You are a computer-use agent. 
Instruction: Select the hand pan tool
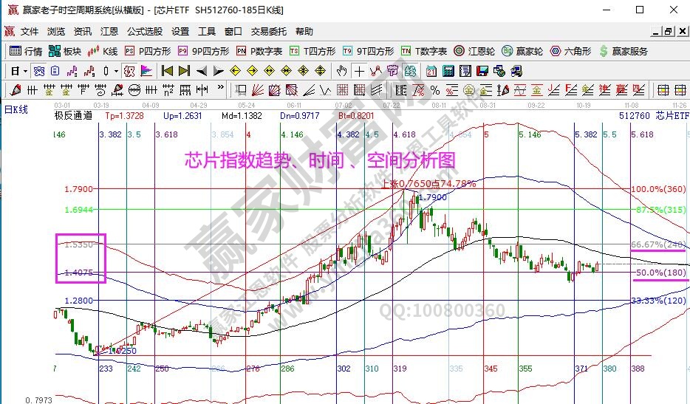tap(341, 71)
